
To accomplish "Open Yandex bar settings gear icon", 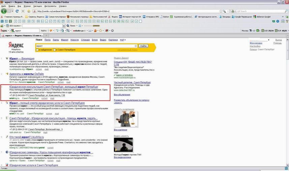I will (112, 31).
